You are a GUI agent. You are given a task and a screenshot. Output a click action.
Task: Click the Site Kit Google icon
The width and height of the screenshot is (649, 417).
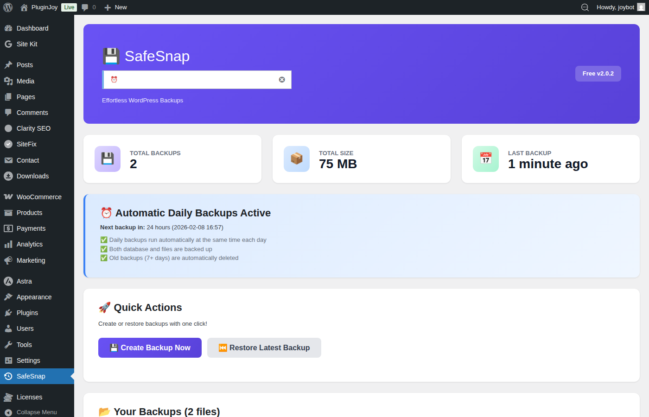pos(8,44)
